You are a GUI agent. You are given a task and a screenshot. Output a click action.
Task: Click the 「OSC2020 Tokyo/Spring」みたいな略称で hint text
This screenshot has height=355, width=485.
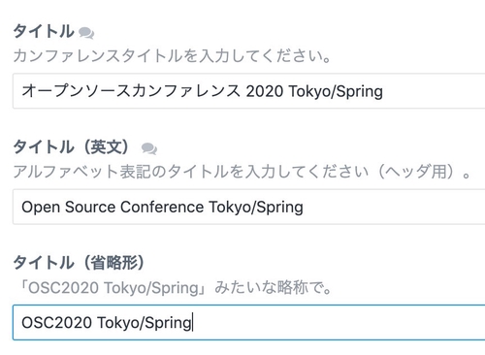(175, 287)
